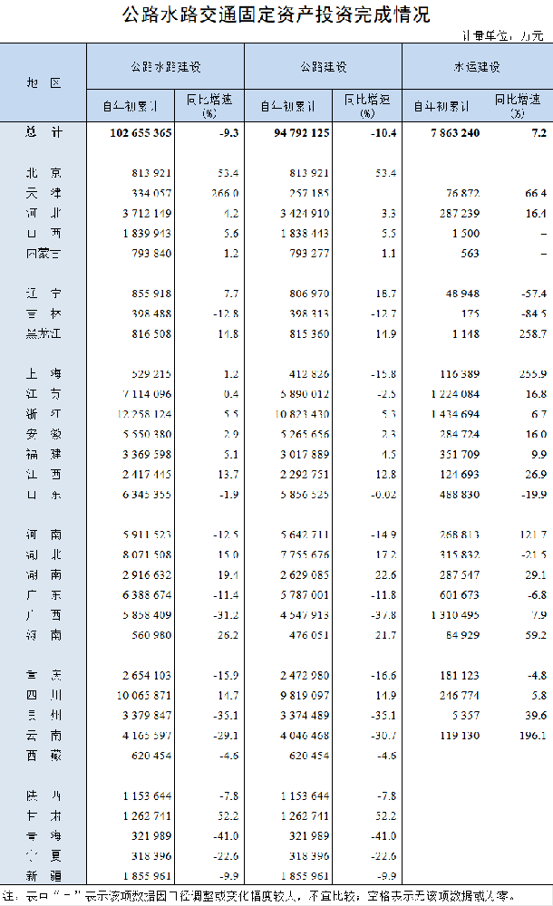
Task: Click the 内蒙古 row label
Action: 44,253
